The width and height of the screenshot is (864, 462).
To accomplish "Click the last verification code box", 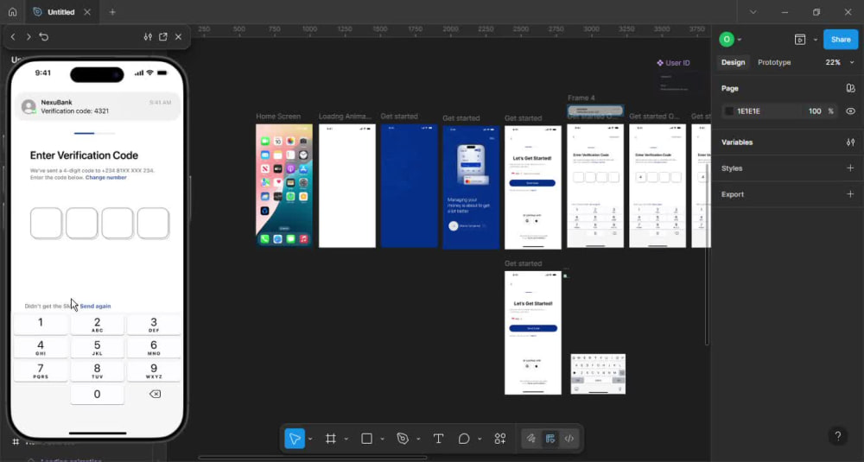I will [x=153, y=223].
